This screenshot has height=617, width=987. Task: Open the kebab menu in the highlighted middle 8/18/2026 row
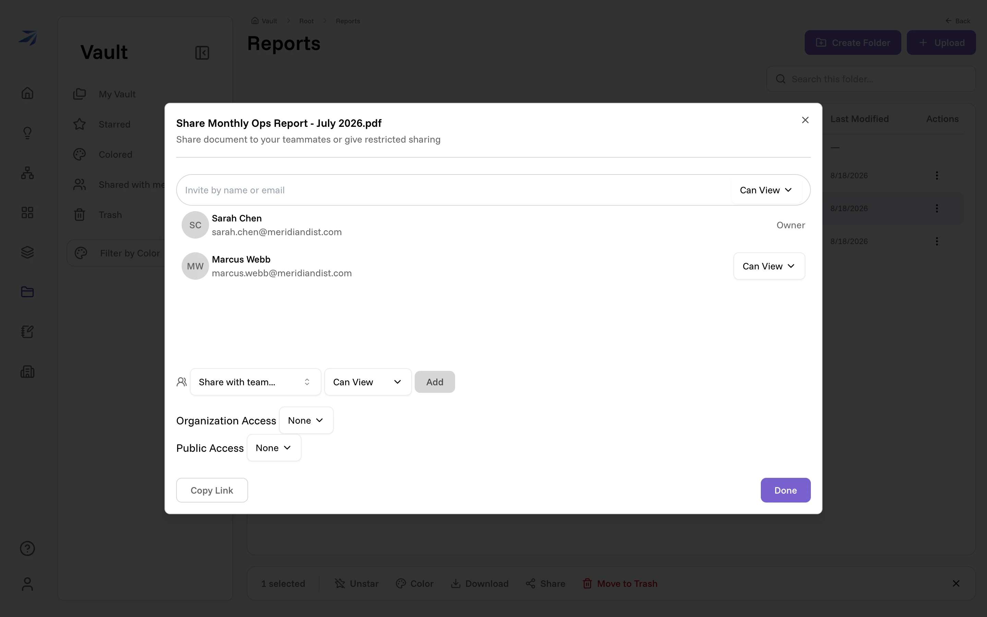coord(937,208)
